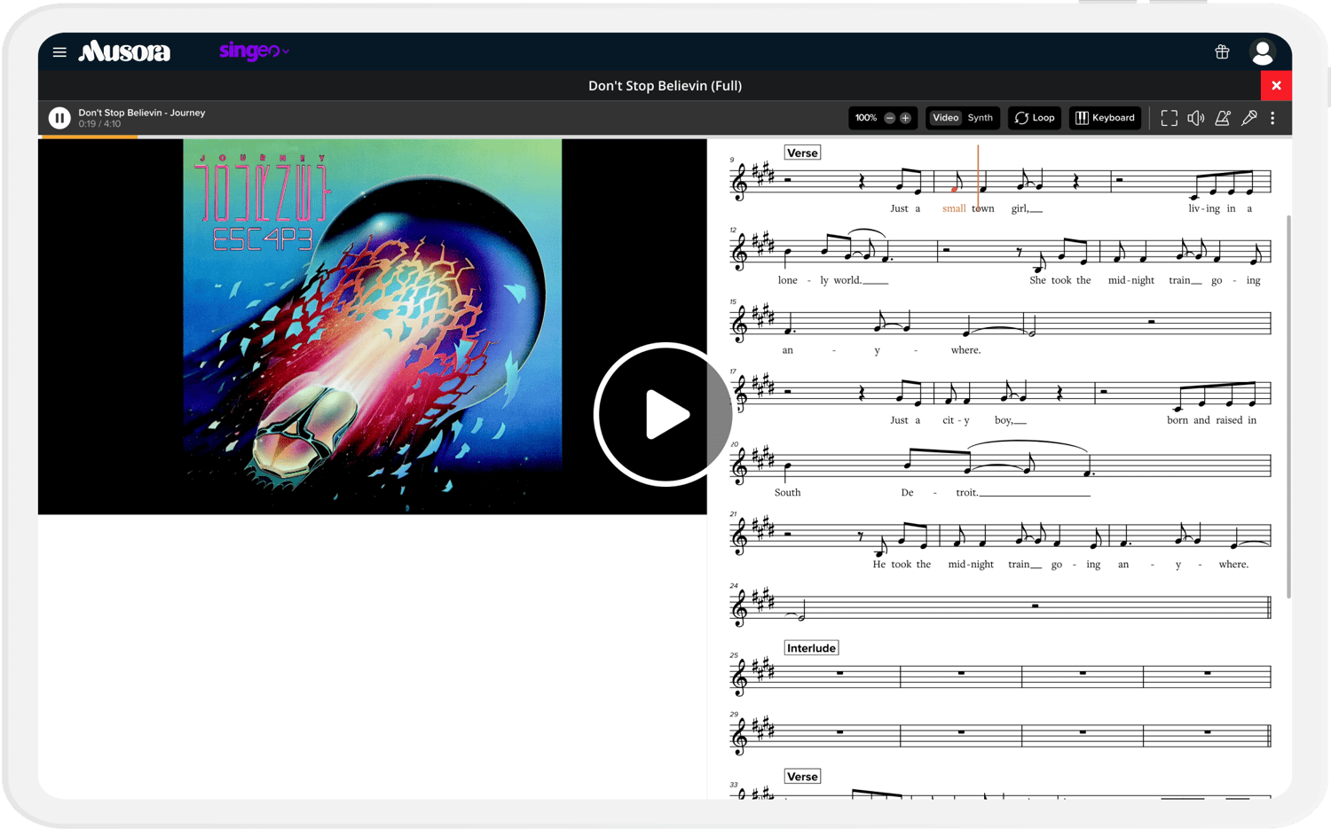Jump to the Interlude section label

[x=811, y=648]
